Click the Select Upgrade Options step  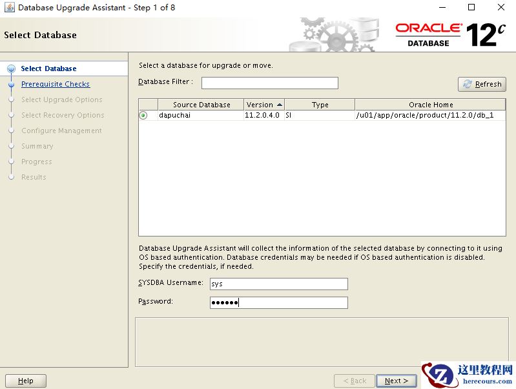pos(61,100)
